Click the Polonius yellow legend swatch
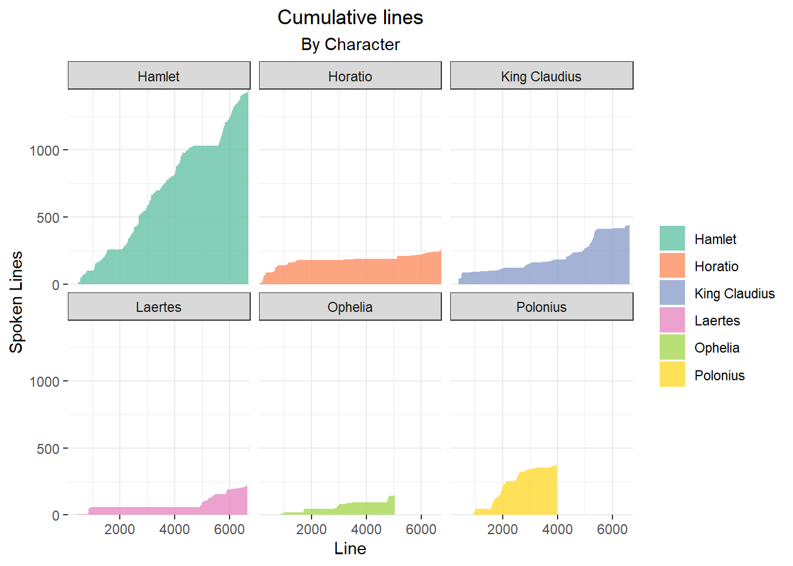The width and height of the screenshot is (793, 566). pyautogui.click(x=672, y=374)
